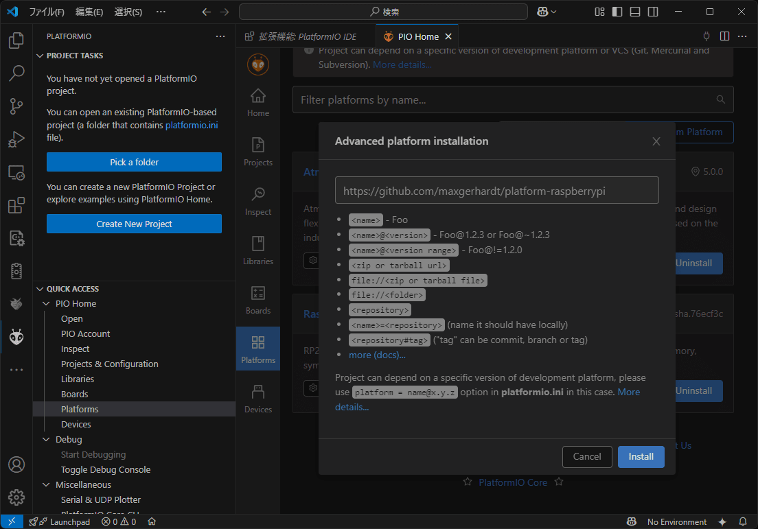Image resolution: width=758 pixels, height=529 pixels.
Task: Click the PlatformIO logo above Home
Action: [258, 64]
